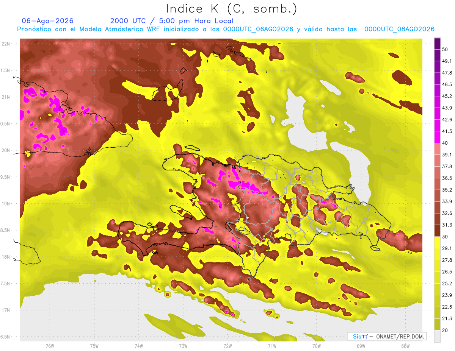455x351 pixels.
Task: Click the latitude axis label '17N'
Action: pos(6,310)
